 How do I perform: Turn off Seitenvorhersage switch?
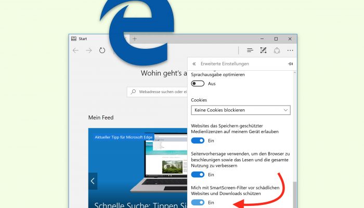[198, 175]
